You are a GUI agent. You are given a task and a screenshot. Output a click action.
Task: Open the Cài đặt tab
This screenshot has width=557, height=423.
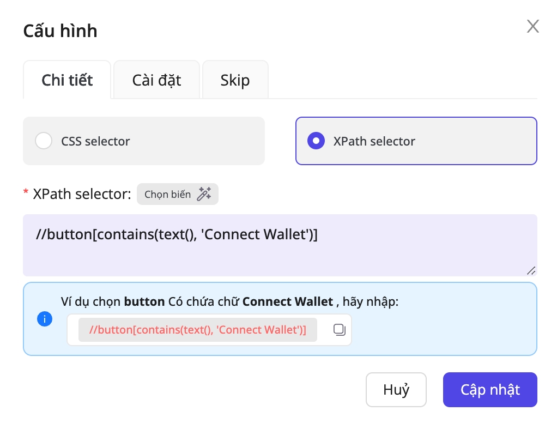(x=156, y=80)
